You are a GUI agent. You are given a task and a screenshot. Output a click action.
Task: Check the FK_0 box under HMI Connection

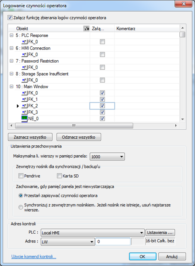(102, 54)
